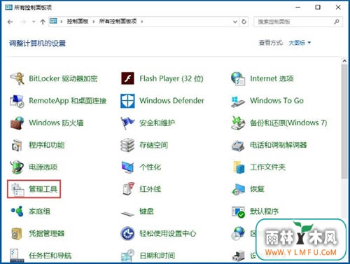Open the 程序和功能 text link
350x264 pixels.
click(x=47, y=145)
